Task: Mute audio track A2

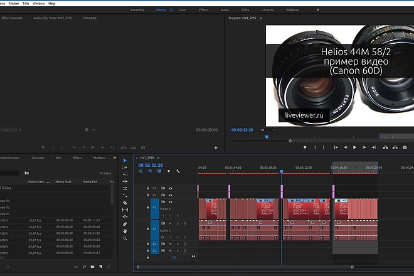Action: pyautogui.click(x=170, y=244)
